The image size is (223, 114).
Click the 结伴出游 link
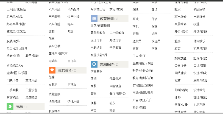pyautogui.click(x=73, y=101)
